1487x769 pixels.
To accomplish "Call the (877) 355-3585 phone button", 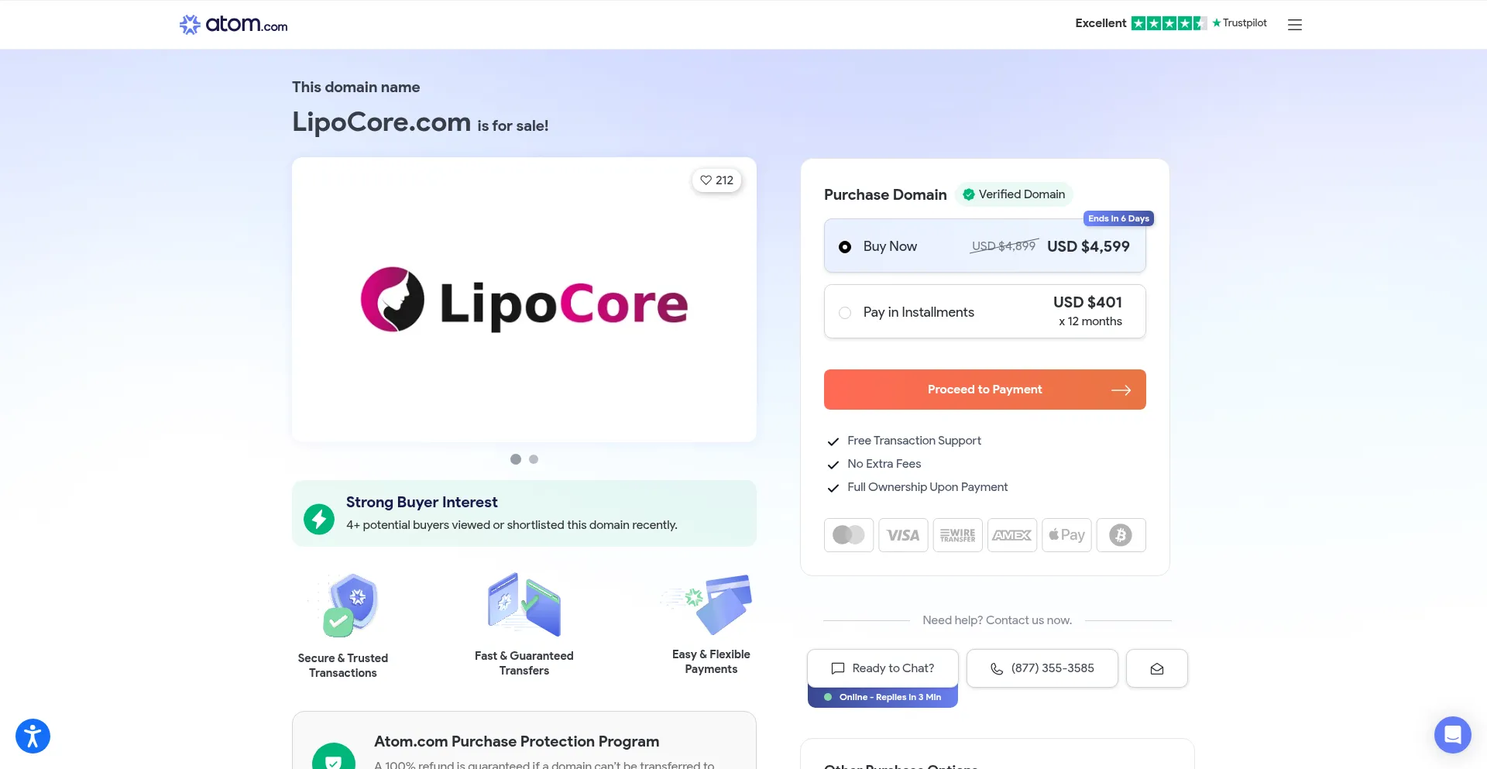I will (1042, 668).
